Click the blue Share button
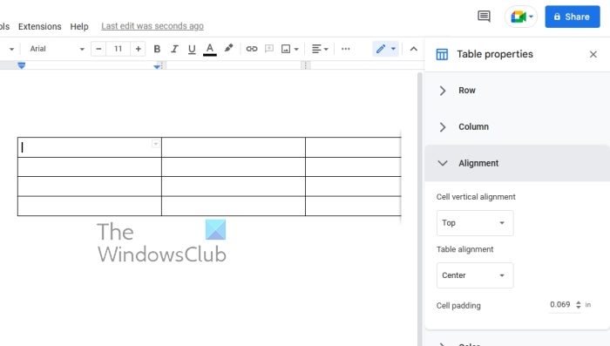 (x=573, y=17)
